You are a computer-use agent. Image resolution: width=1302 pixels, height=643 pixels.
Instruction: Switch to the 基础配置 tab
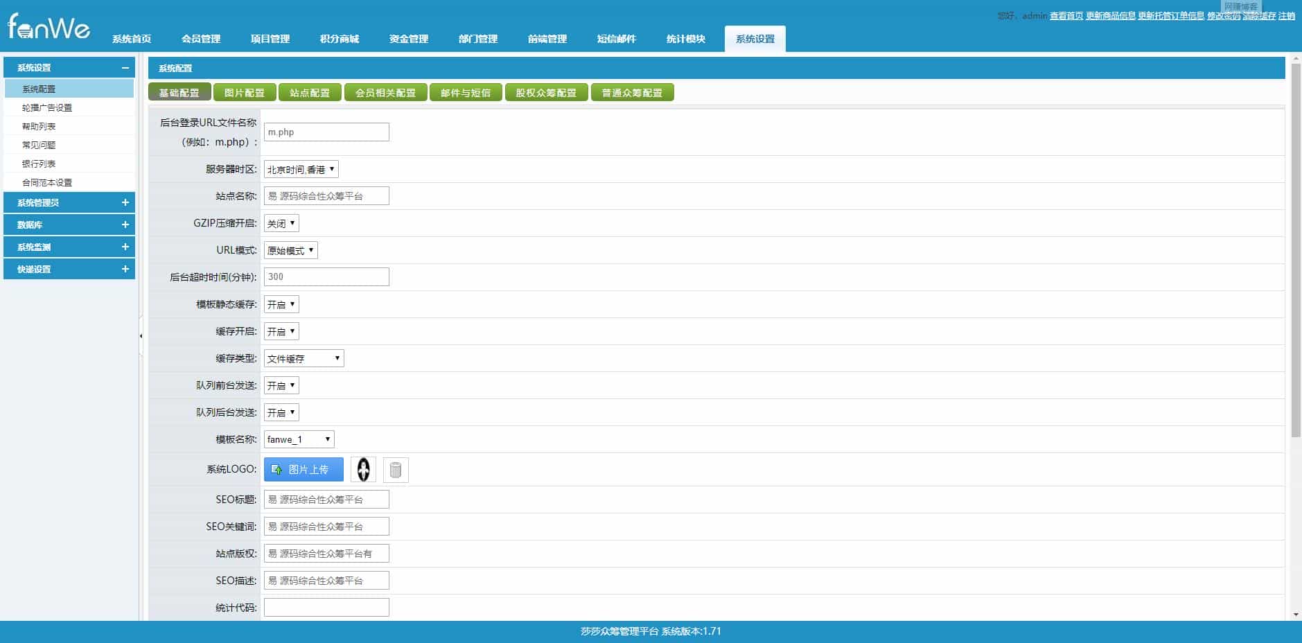tap(179, 92)
